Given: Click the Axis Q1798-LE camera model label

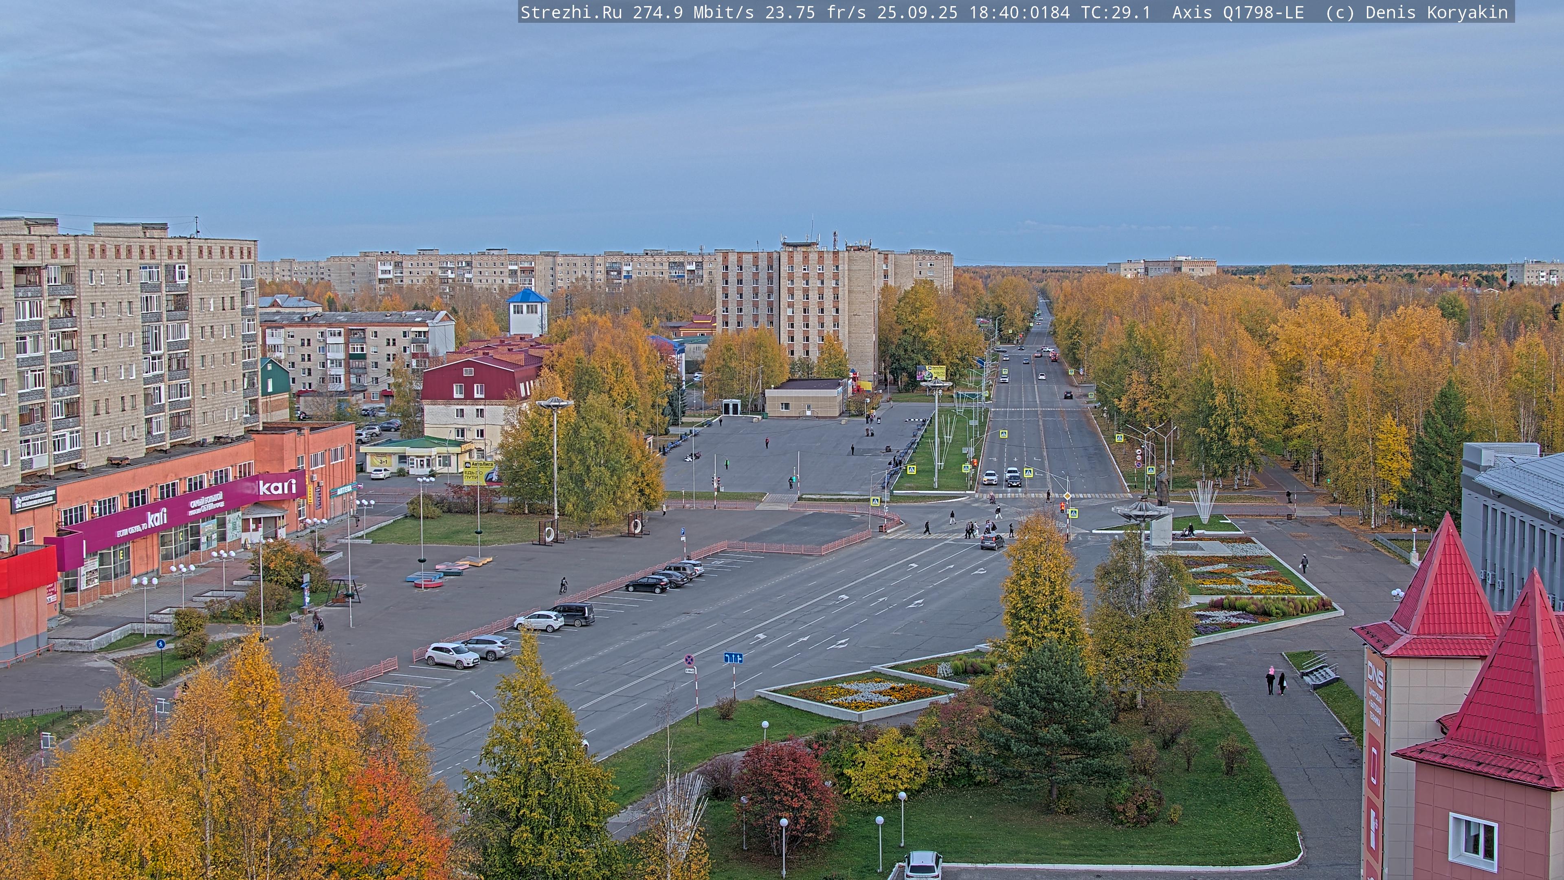Looking at the screenshot, I should point(1237,12).
